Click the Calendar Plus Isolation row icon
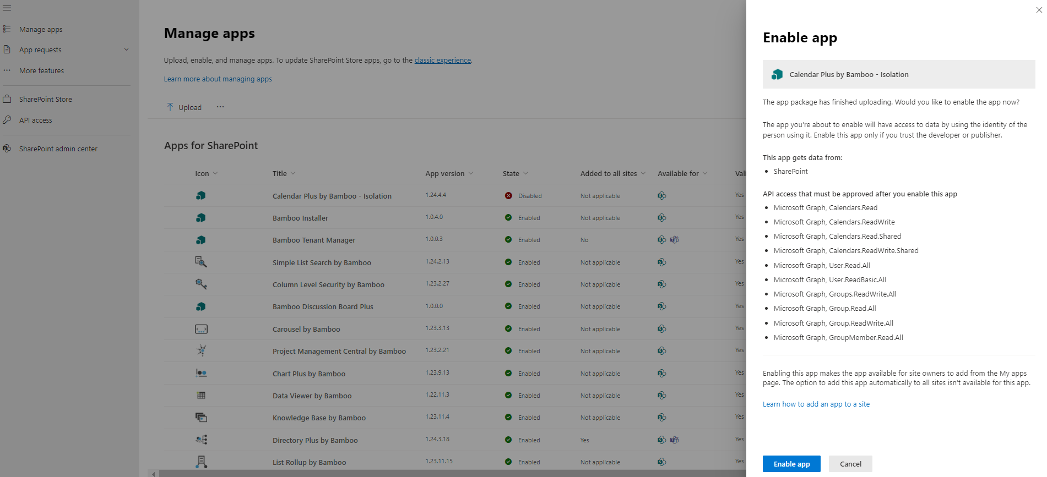 201,195
